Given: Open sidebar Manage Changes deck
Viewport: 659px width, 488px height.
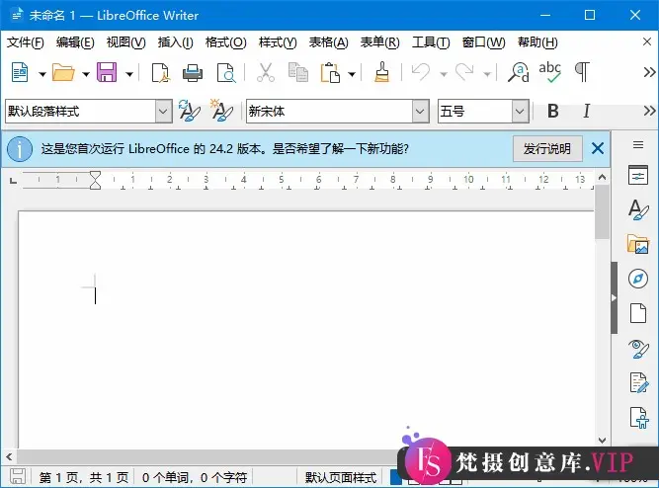Looking at the screenshot, I should pyautogui.click(x=639, y=383).
